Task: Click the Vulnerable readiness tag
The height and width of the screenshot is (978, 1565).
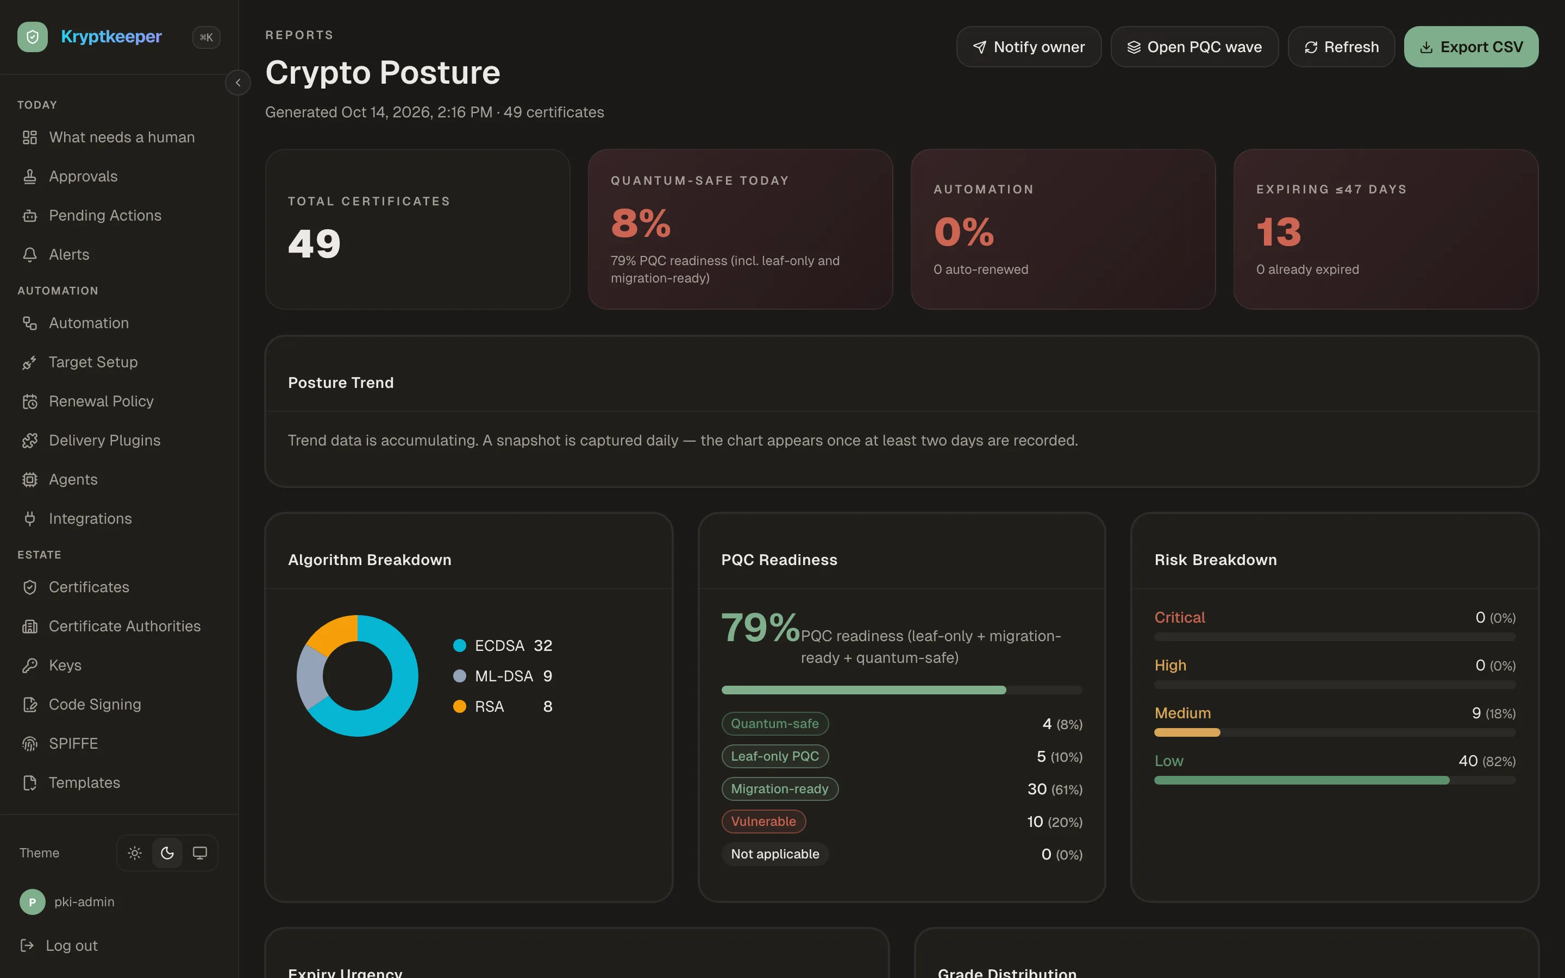Action: click(763, 822)
